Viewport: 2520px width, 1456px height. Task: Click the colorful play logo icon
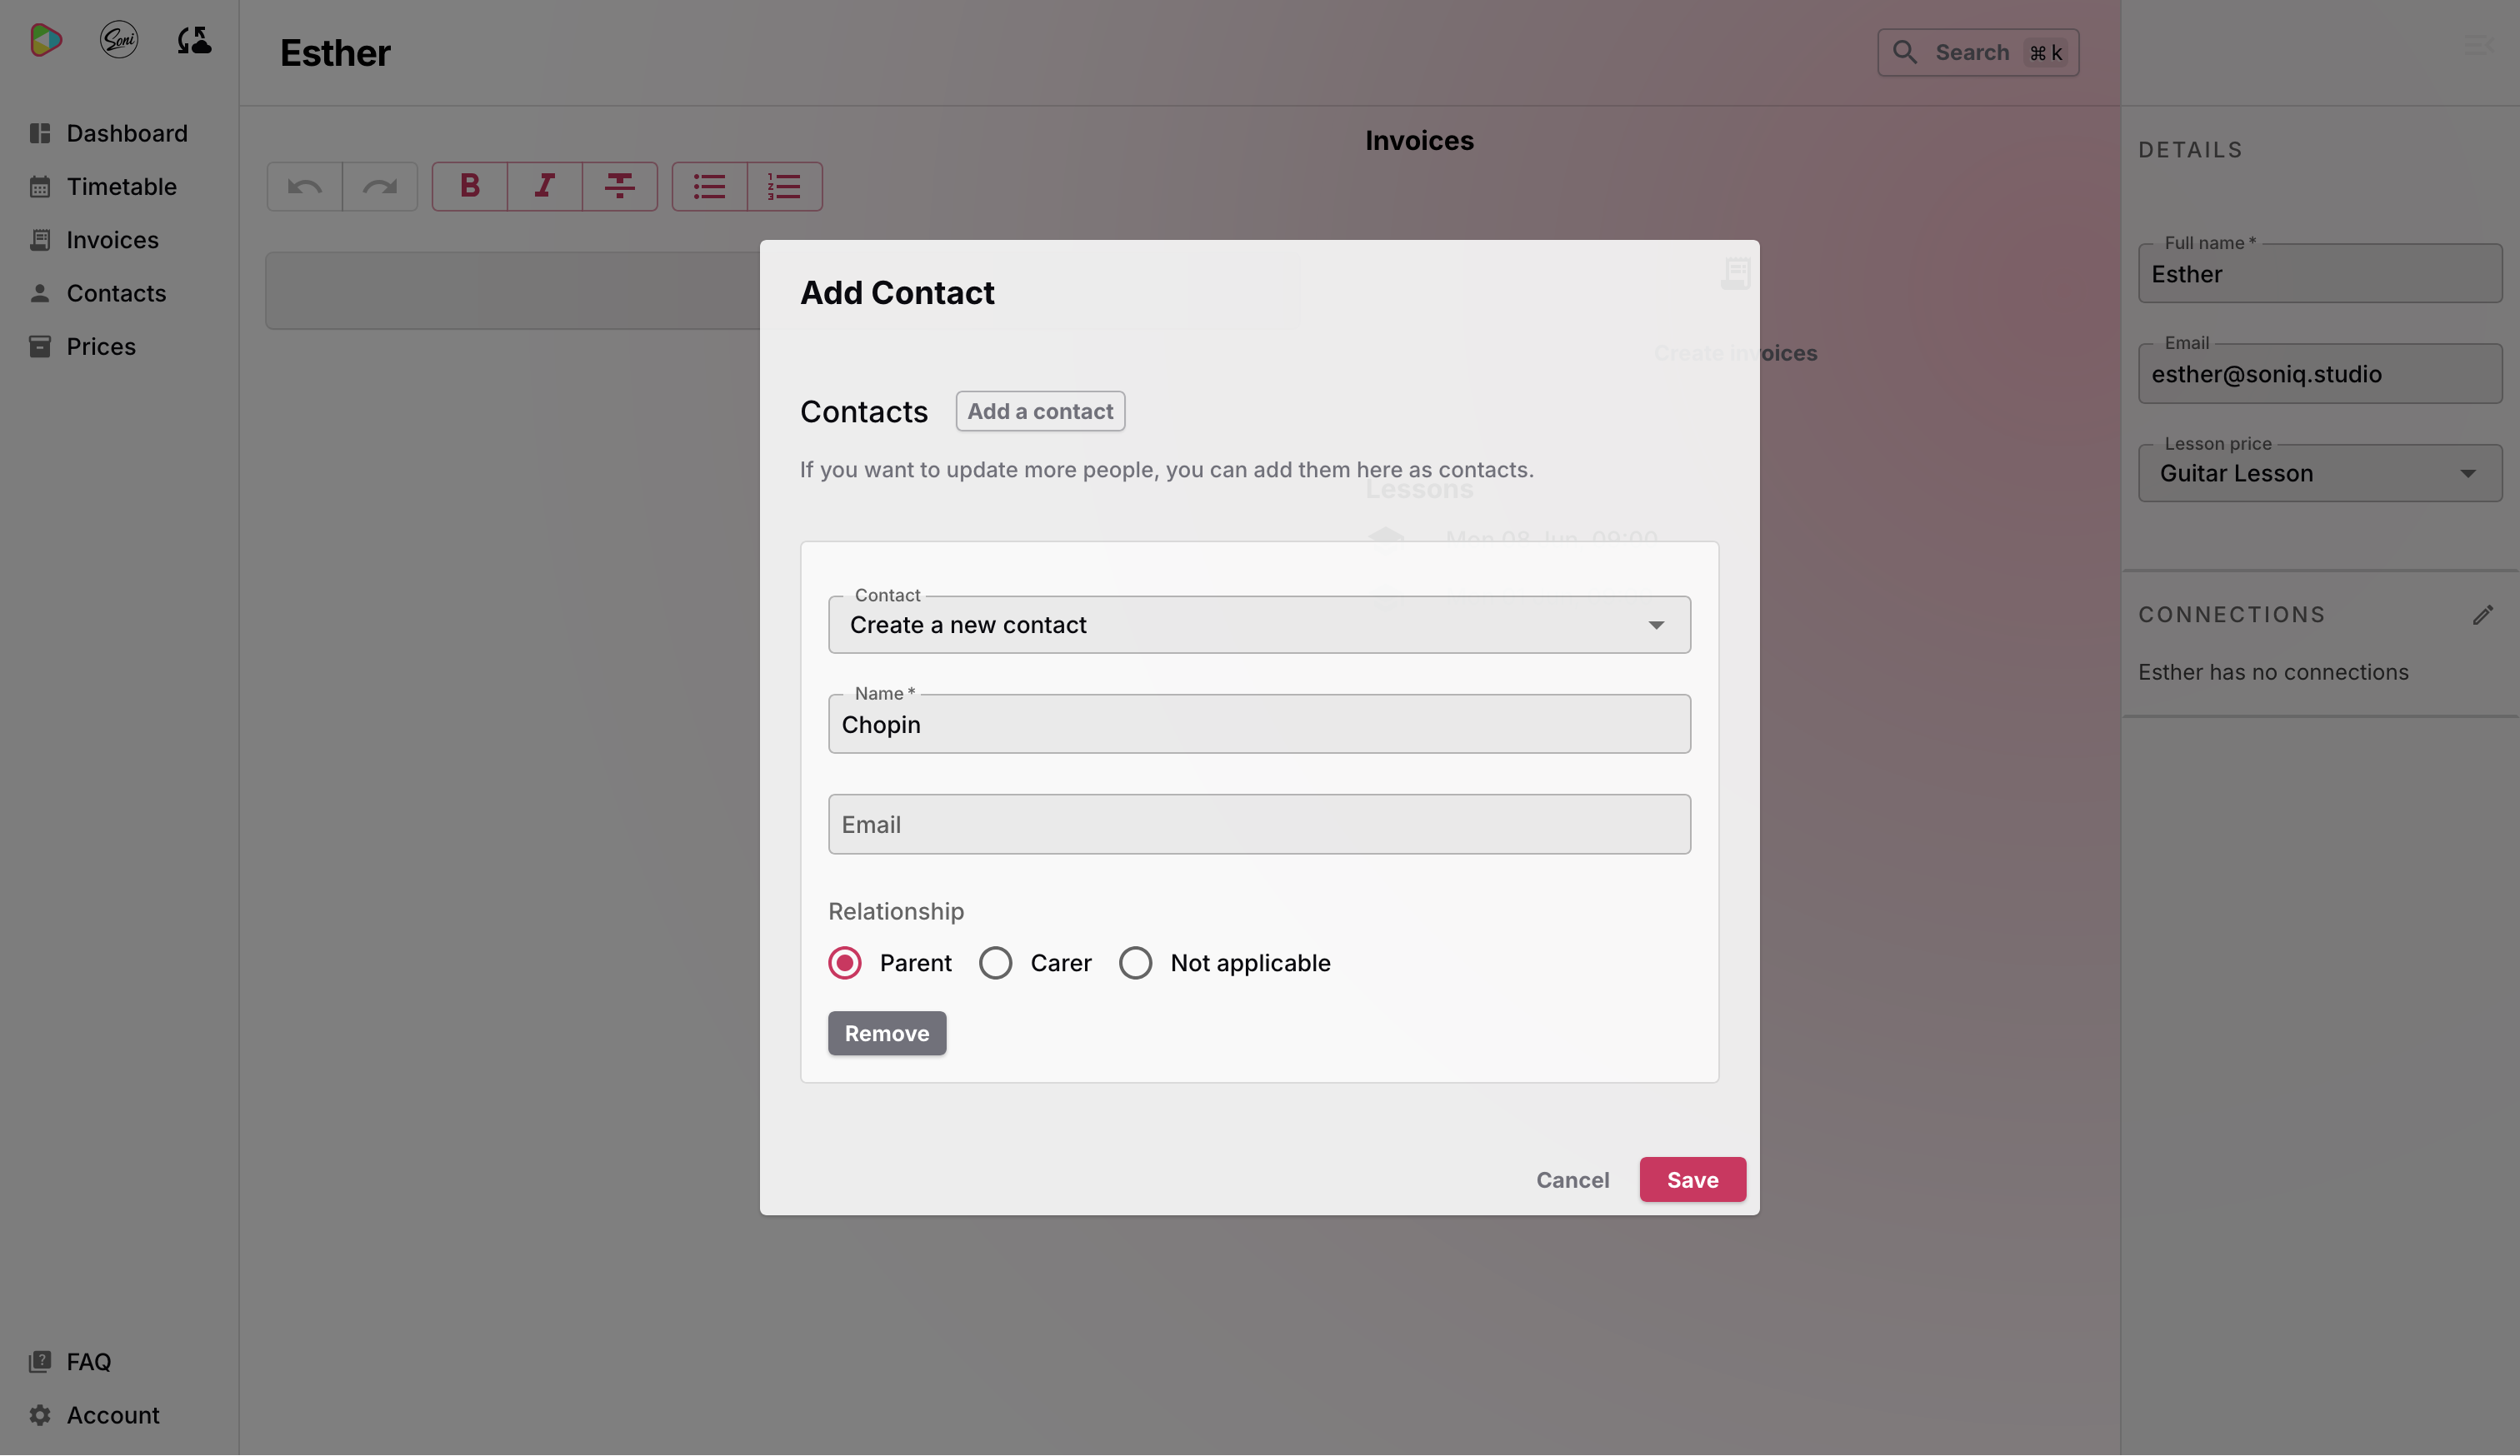[x=46, y=40]
